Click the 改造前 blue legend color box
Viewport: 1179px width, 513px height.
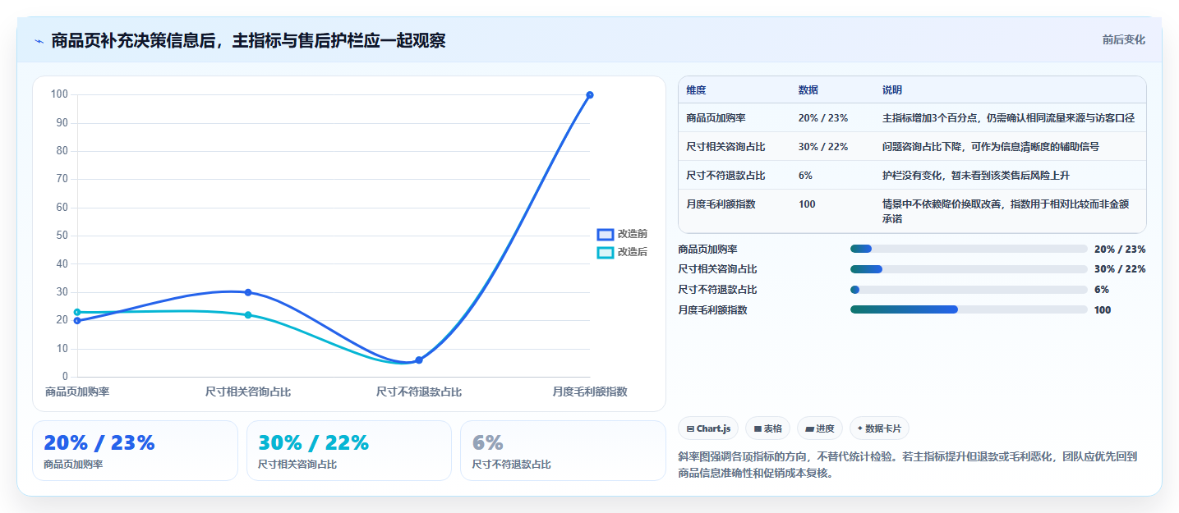click(x=606, y=235)
